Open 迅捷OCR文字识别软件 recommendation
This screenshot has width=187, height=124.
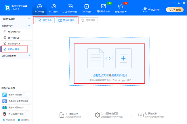tap(16, 101)
